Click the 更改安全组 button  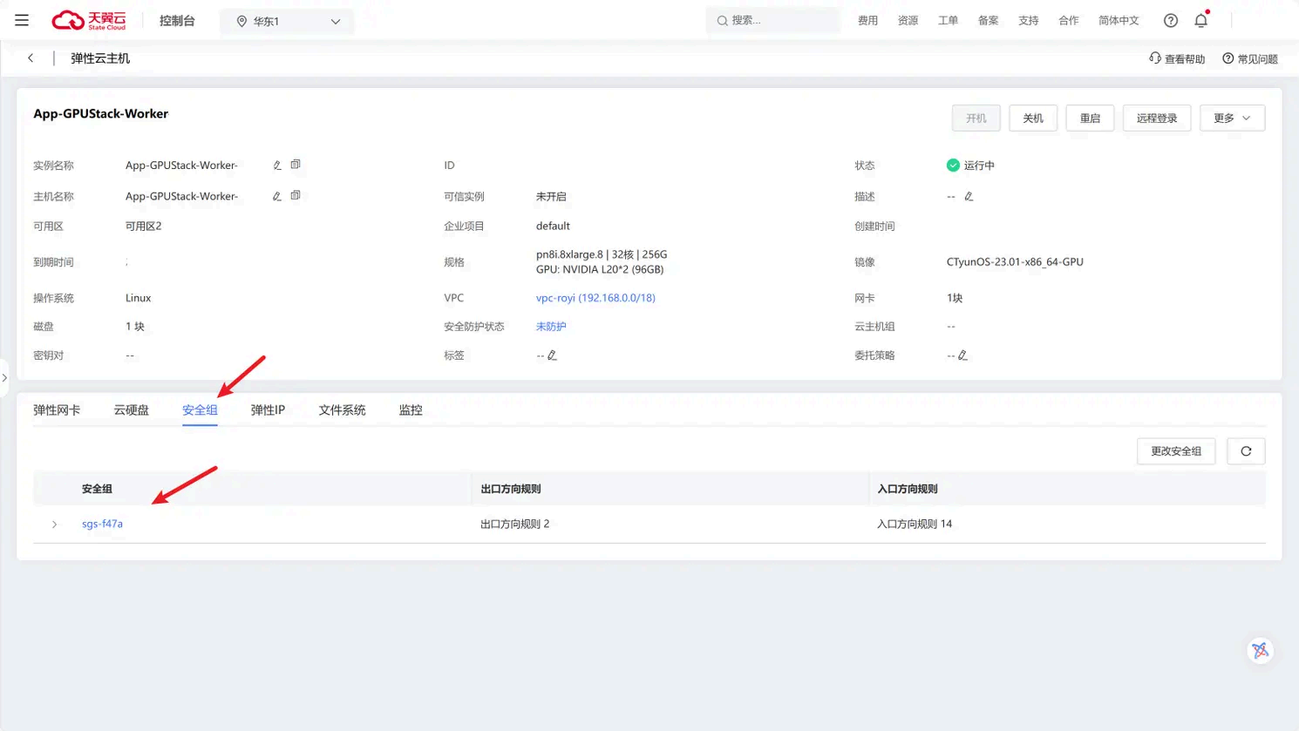coord(1176,451)
